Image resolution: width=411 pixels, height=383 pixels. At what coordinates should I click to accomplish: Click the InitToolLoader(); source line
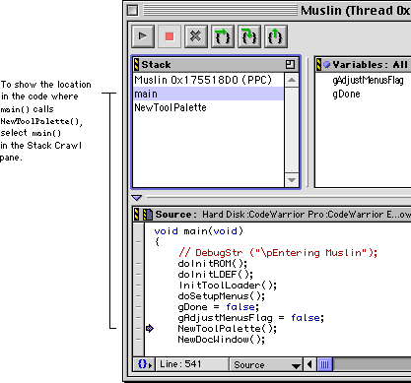click(228, 286)
